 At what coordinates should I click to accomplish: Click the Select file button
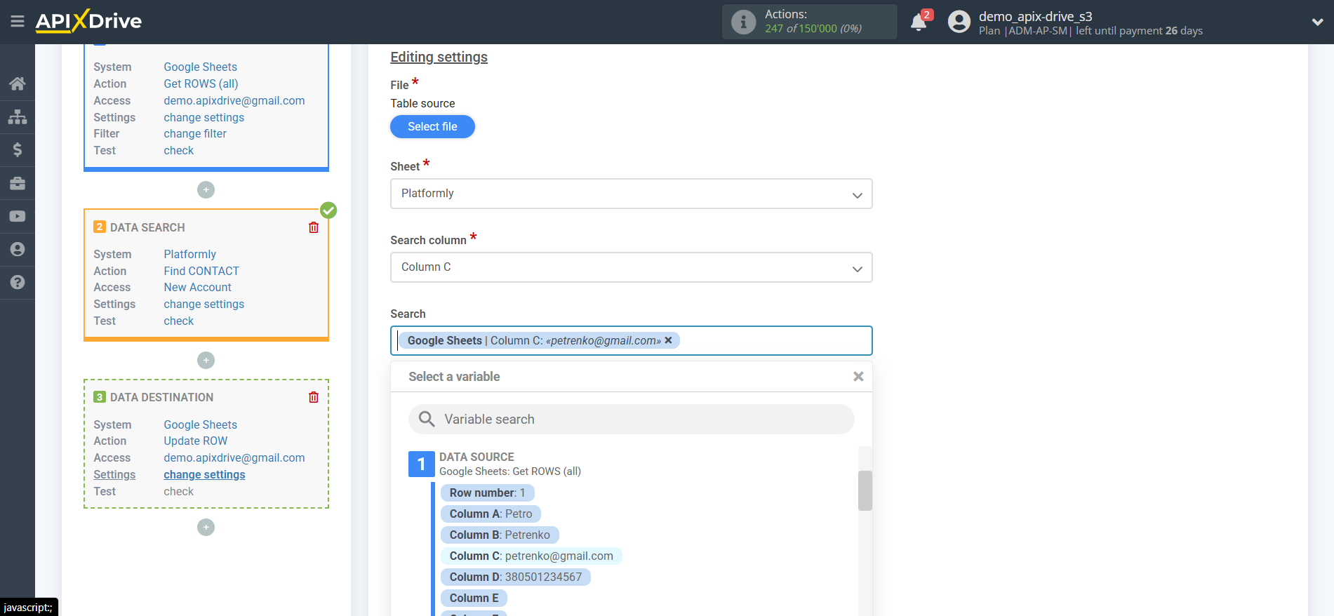pos(432,126)
